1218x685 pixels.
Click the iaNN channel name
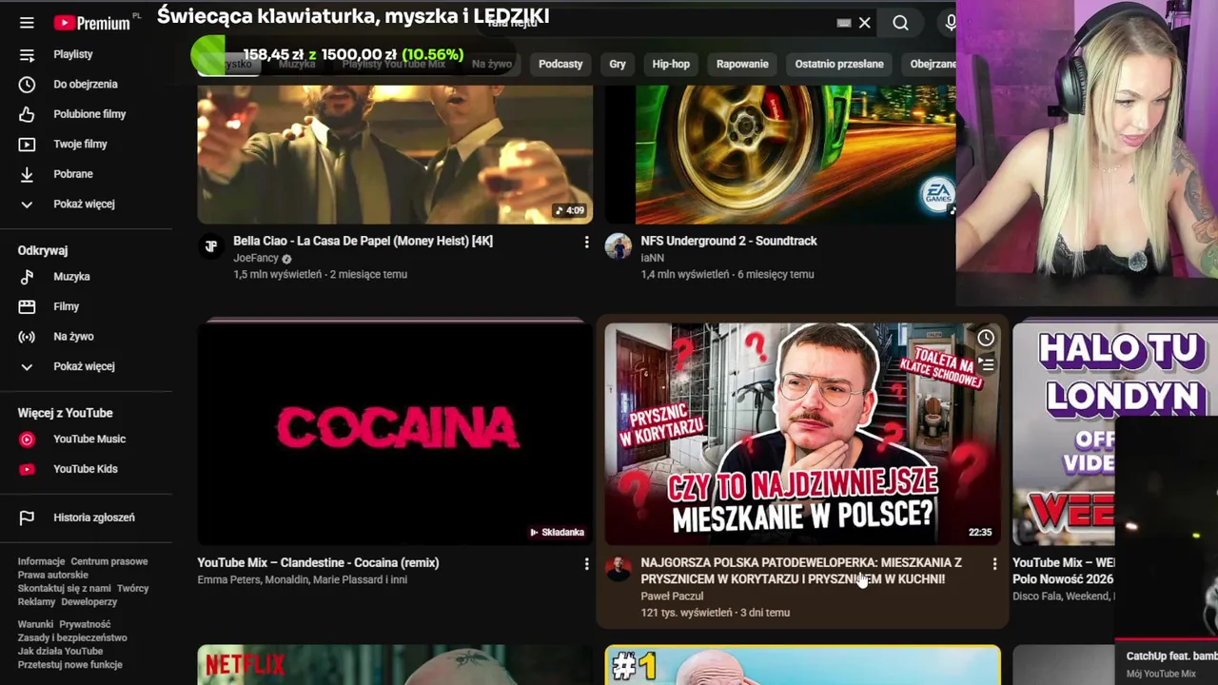click(x=652, y=258)
